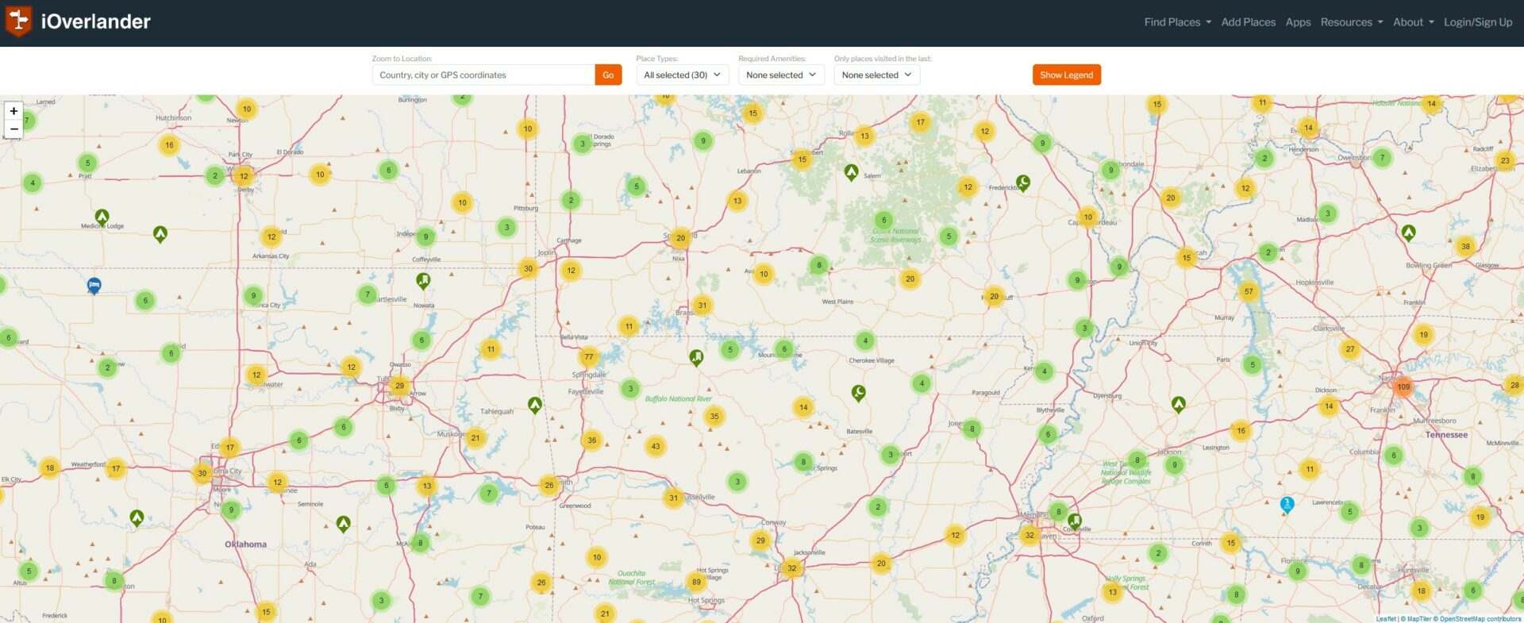Click orange cluster 109 at Nashville
Screen dimensions: 1524x623
pyautogui.click(x=1403, y=387)
